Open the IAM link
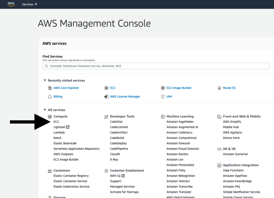274x198 pixels. tap(169, 96)
